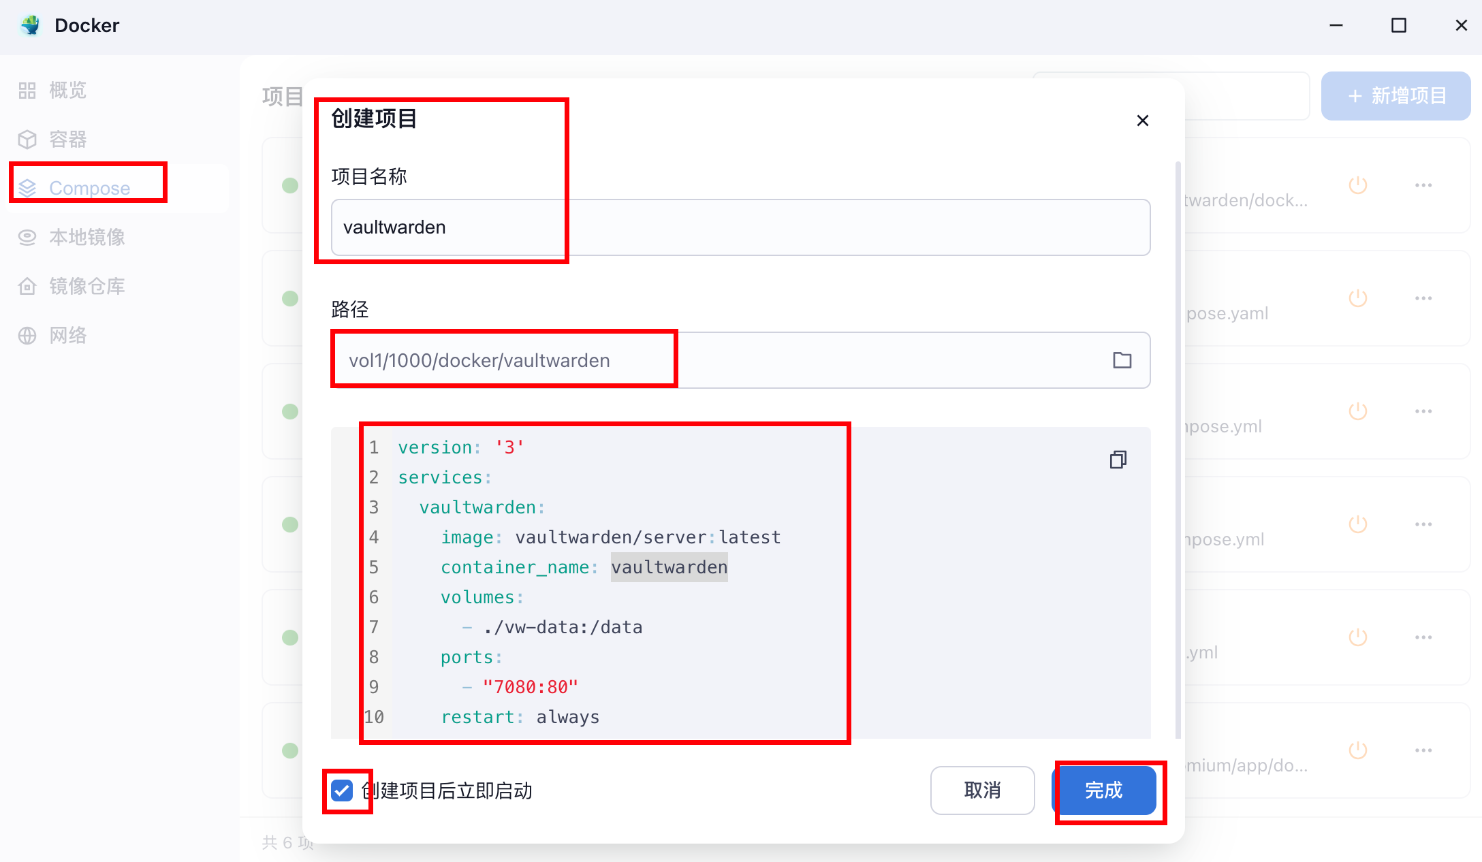
Task: Click power icon on pose.yaml row
Action: 1358,298
